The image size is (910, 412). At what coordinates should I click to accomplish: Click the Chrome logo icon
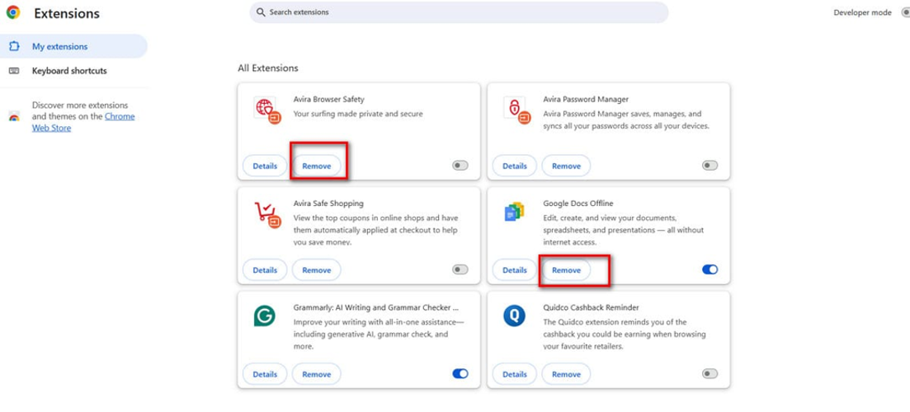pyautogui.click(x=13, y=13)
